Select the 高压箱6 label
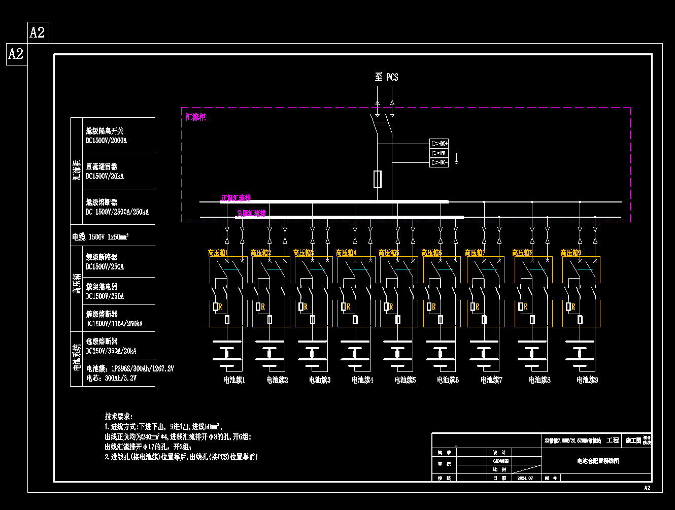The height and width of the screenshot is (510, 675). click(x=431, y=253)
